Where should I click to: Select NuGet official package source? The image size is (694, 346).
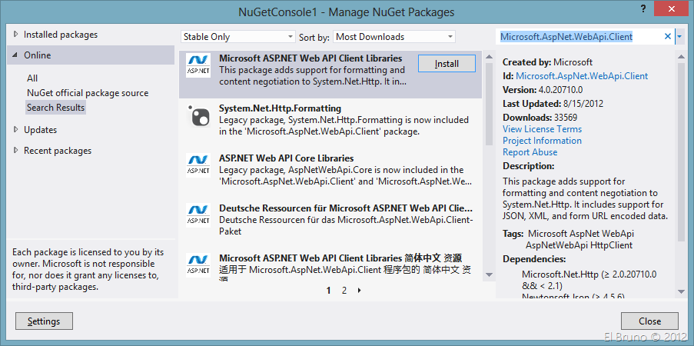tap(88, 93)
